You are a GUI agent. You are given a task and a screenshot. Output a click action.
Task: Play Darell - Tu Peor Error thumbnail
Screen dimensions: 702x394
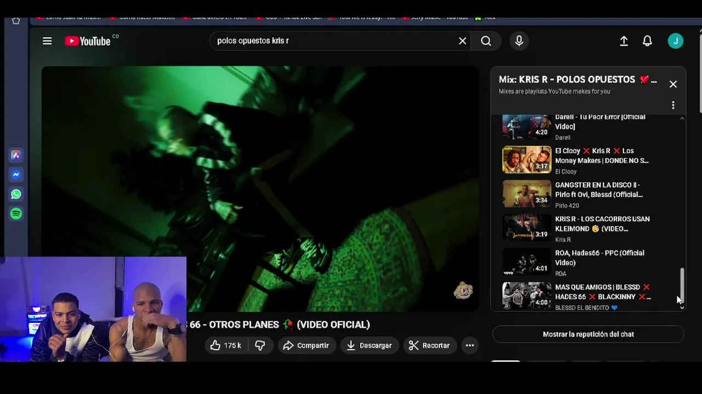coord(526,127)
